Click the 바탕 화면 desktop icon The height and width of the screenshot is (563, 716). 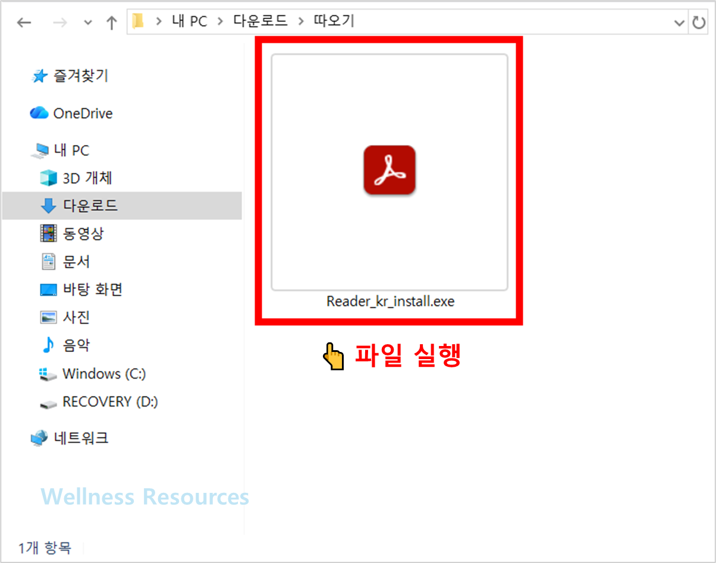point(48,290)
